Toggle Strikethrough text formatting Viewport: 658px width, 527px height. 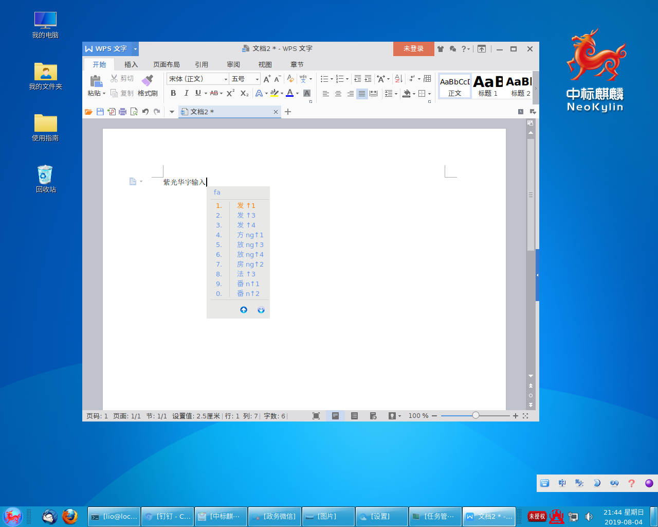pyautogui.click(x=214, y=93)
